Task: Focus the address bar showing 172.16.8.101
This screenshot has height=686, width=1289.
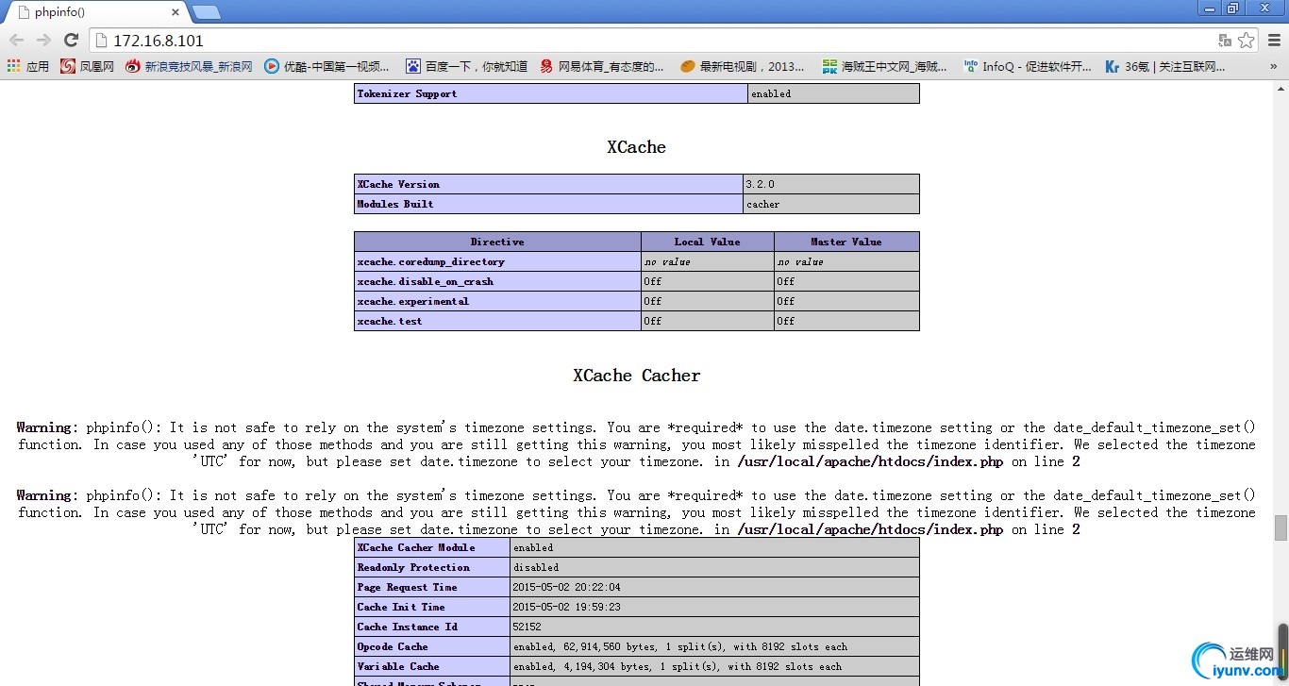Action: 651,41
